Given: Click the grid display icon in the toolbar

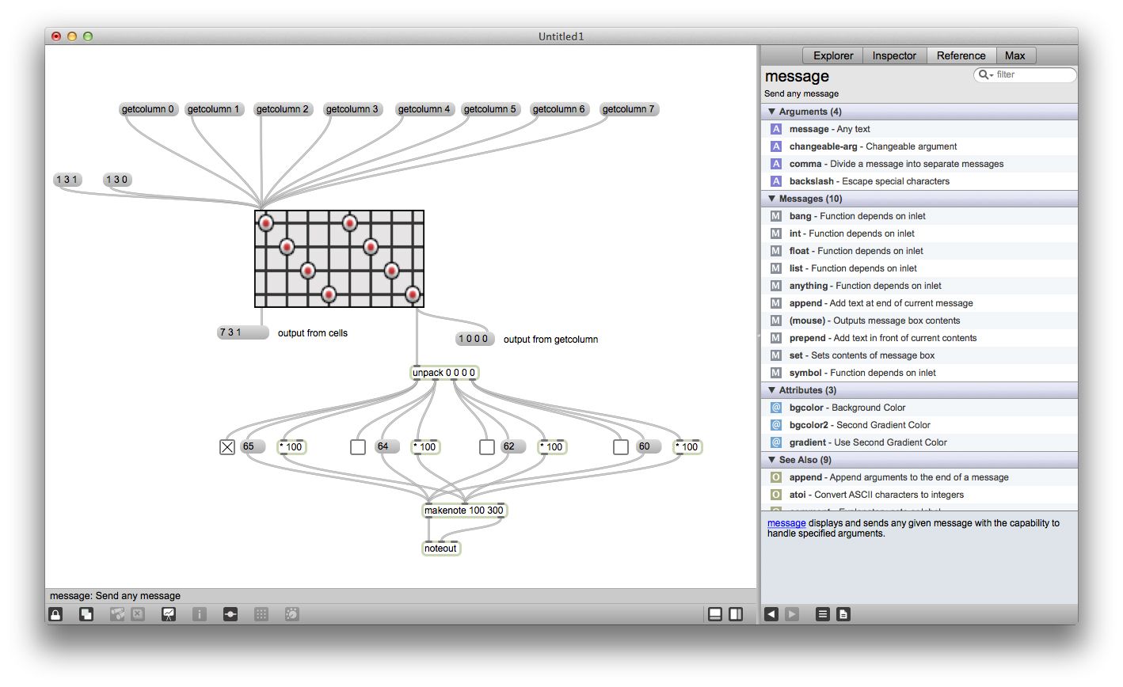Looking at the screenshot, I should (261, 614).
